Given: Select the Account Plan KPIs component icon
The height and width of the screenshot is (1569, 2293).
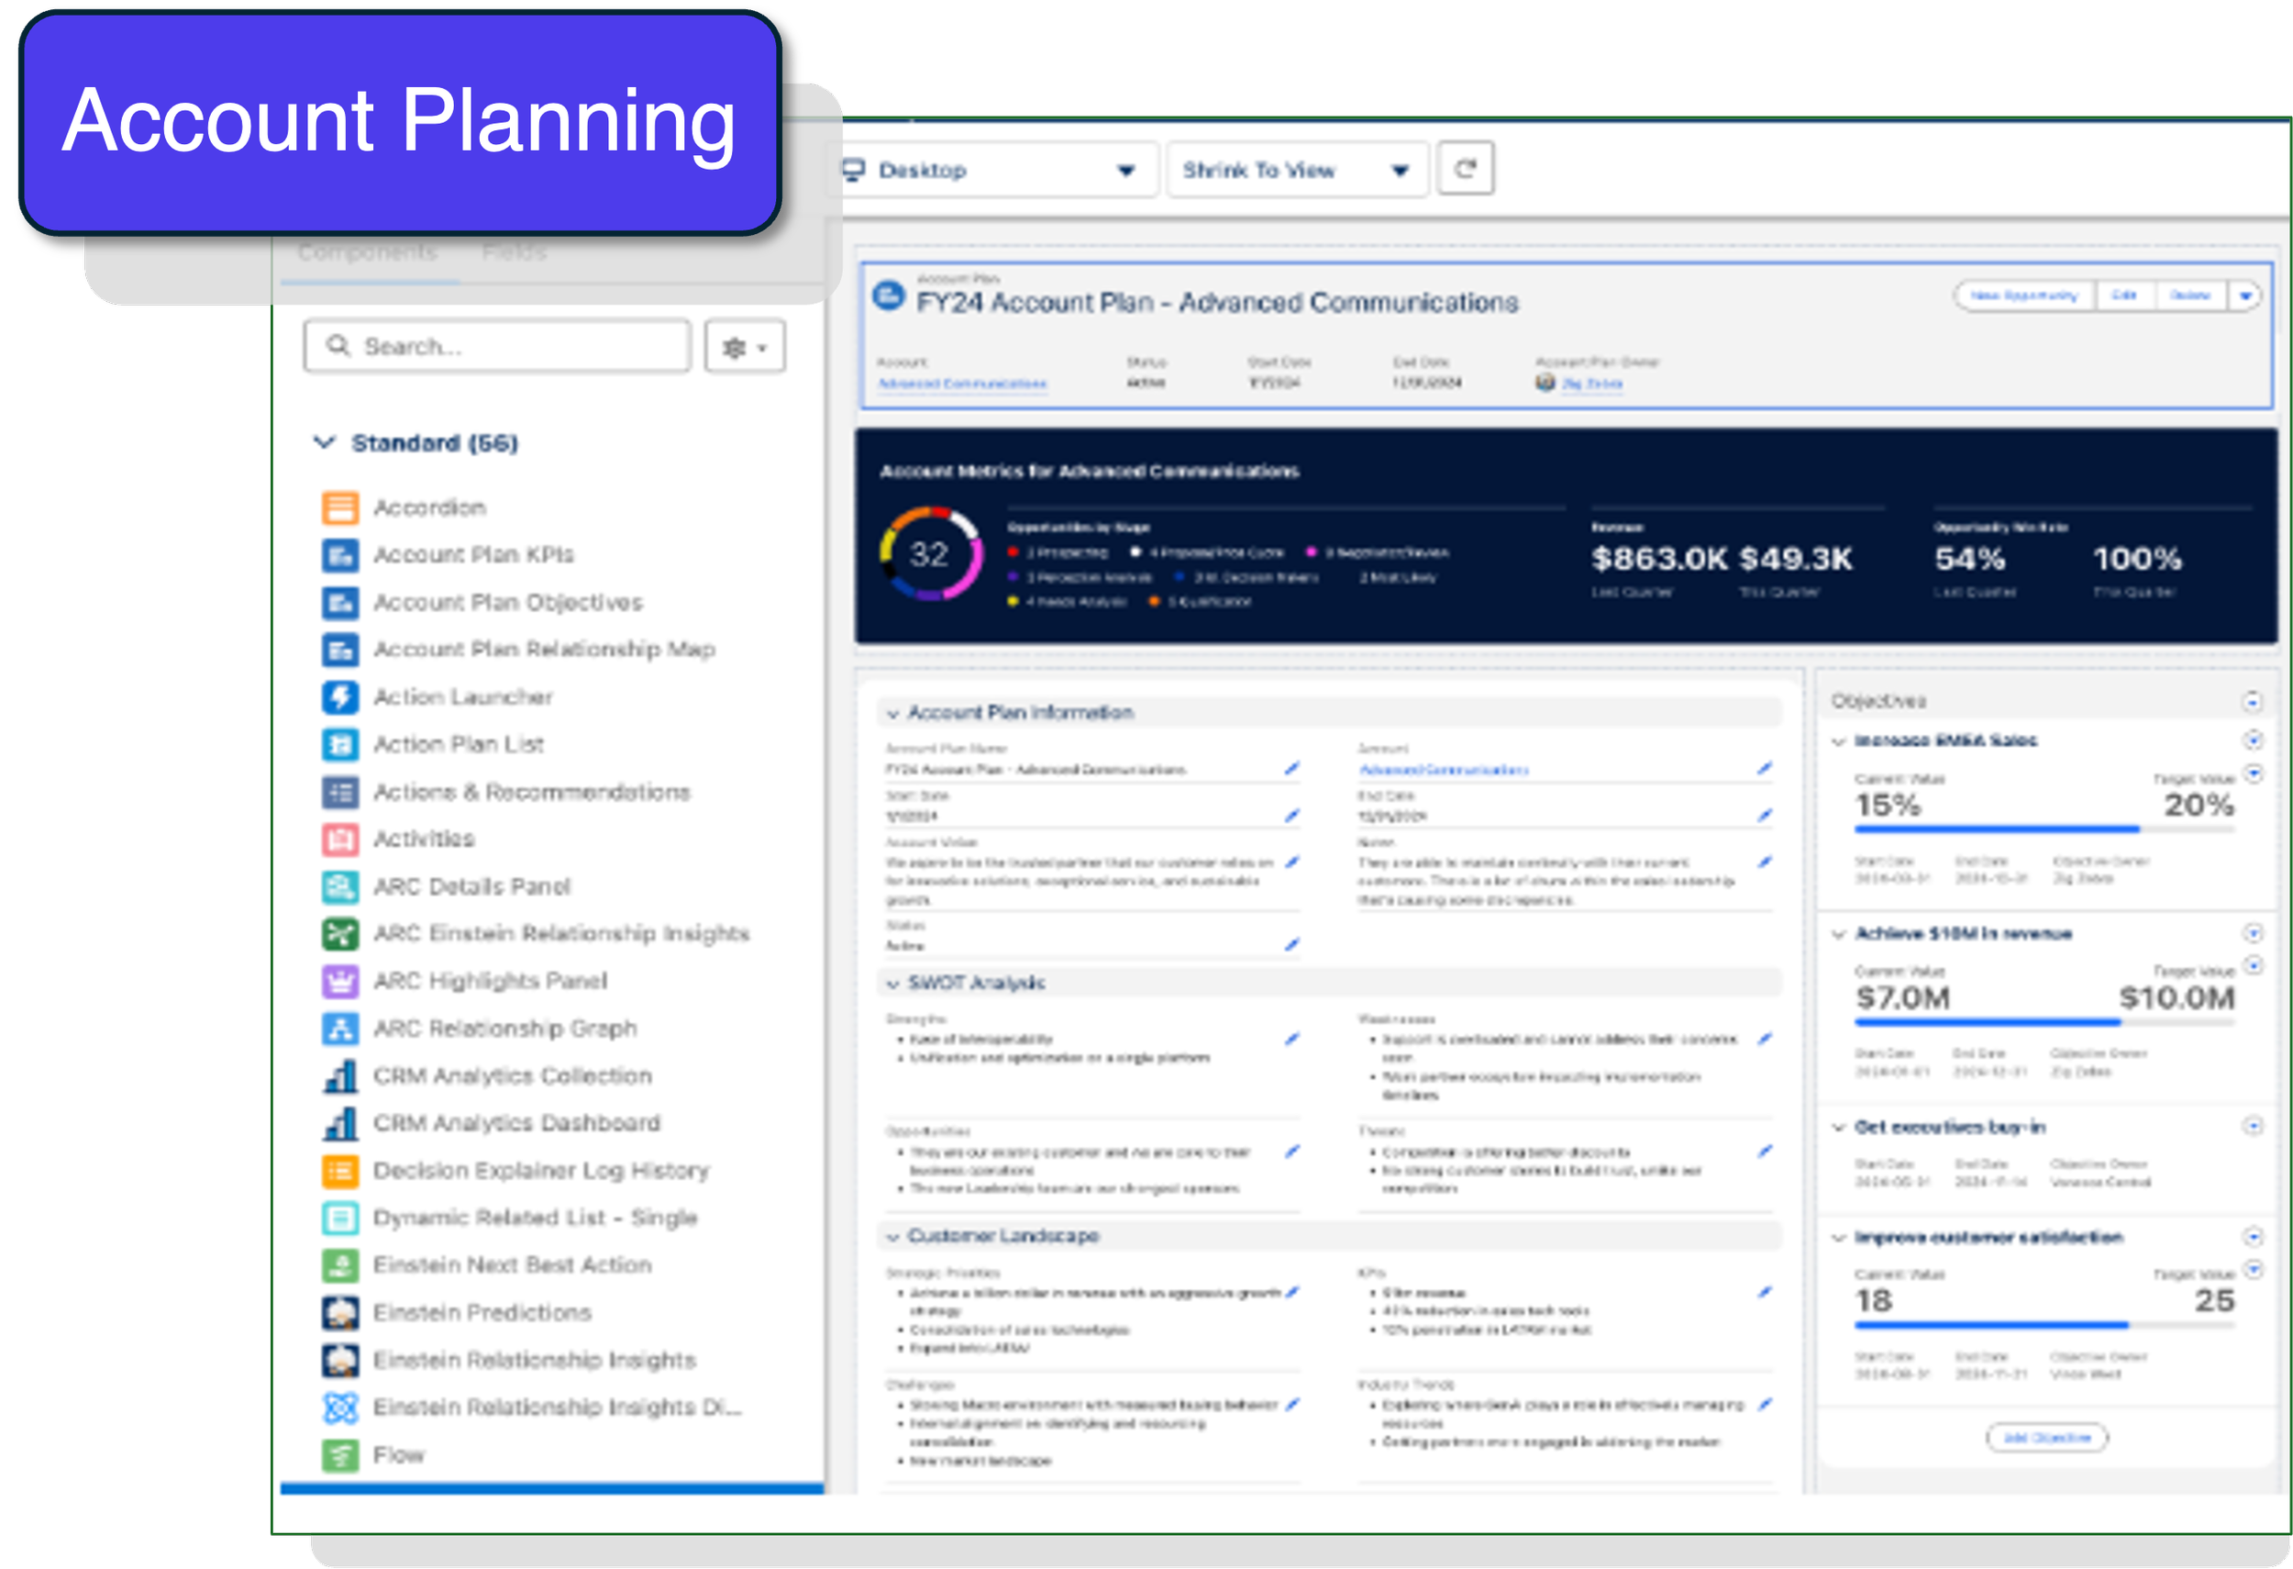Looking at the screenshot, I should click(340, 555).
